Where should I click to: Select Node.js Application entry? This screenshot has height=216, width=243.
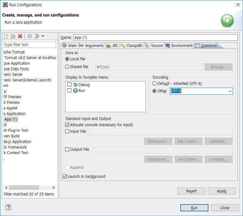tap(17, 141)
